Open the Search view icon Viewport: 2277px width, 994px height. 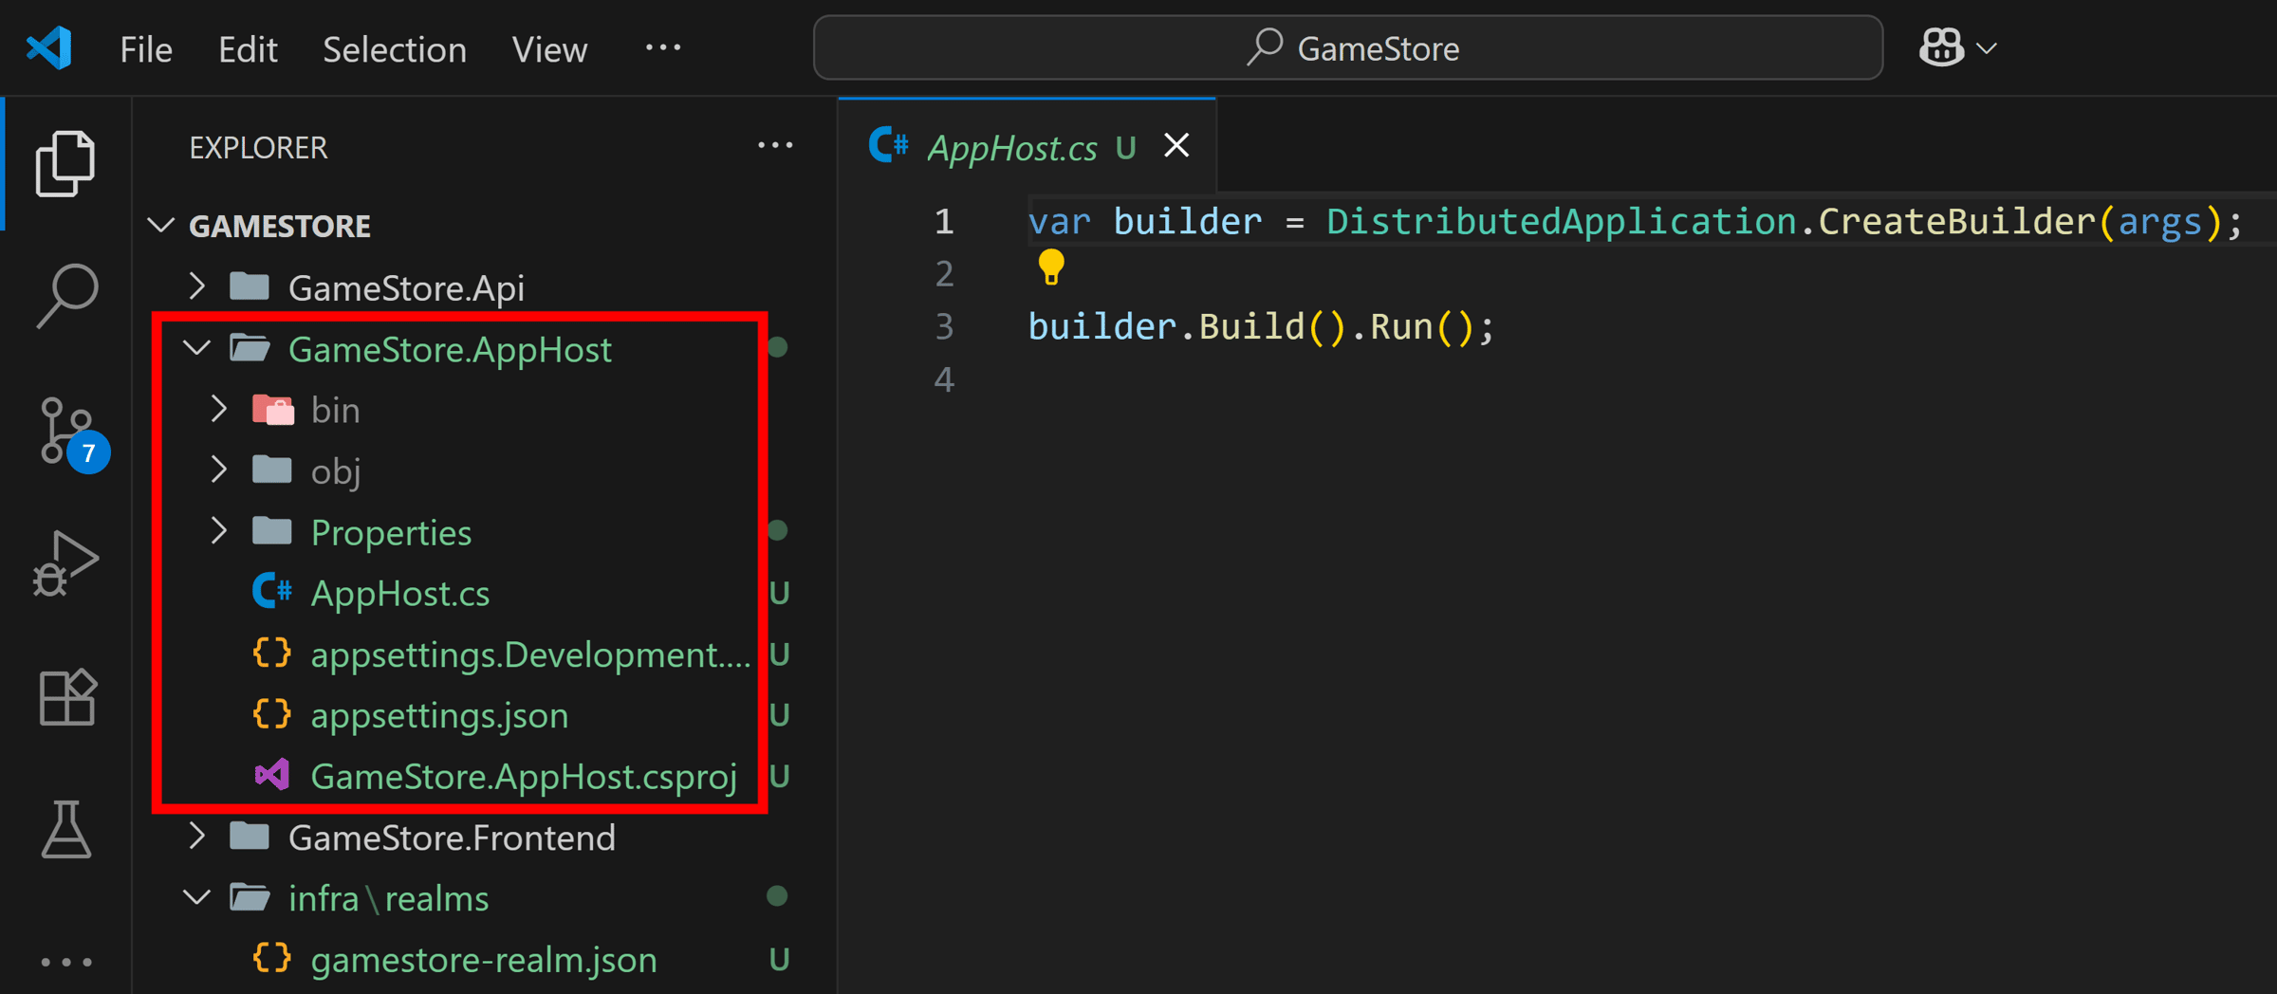click(x=67, y=296)
